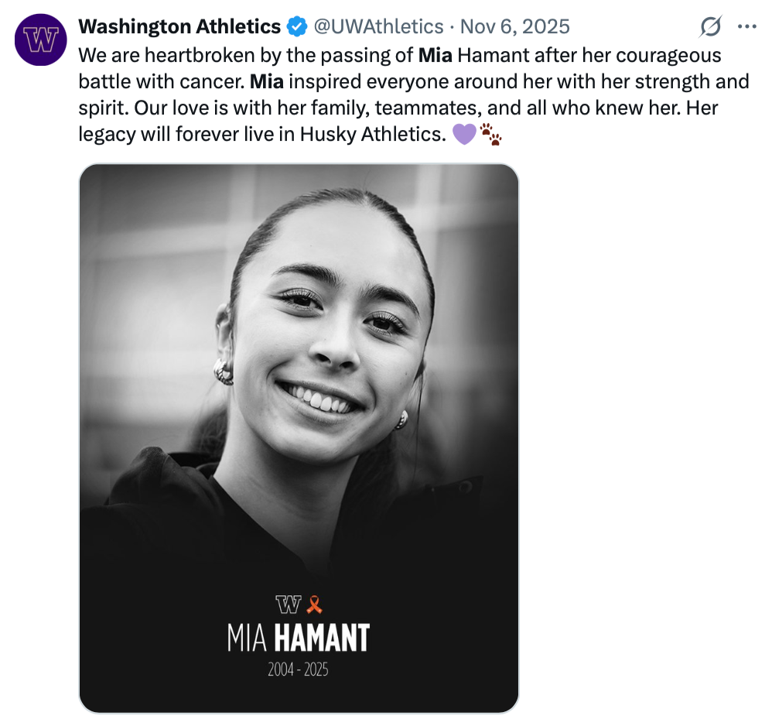Viewport: 772px width, 726px height.
Task: Click the @UWAthletics handle
Action: 377,27
